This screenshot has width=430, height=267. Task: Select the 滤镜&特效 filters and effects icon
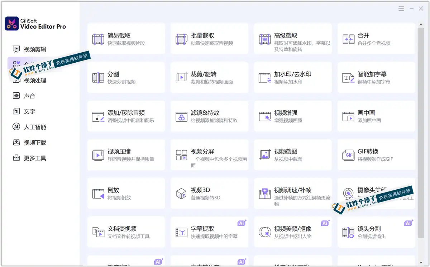click(x=181, y=116)
